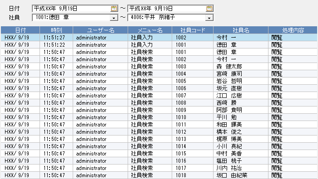Open the end date calendar picker
The height and width of the screenshot is (179, 318).
pos(209,9)
